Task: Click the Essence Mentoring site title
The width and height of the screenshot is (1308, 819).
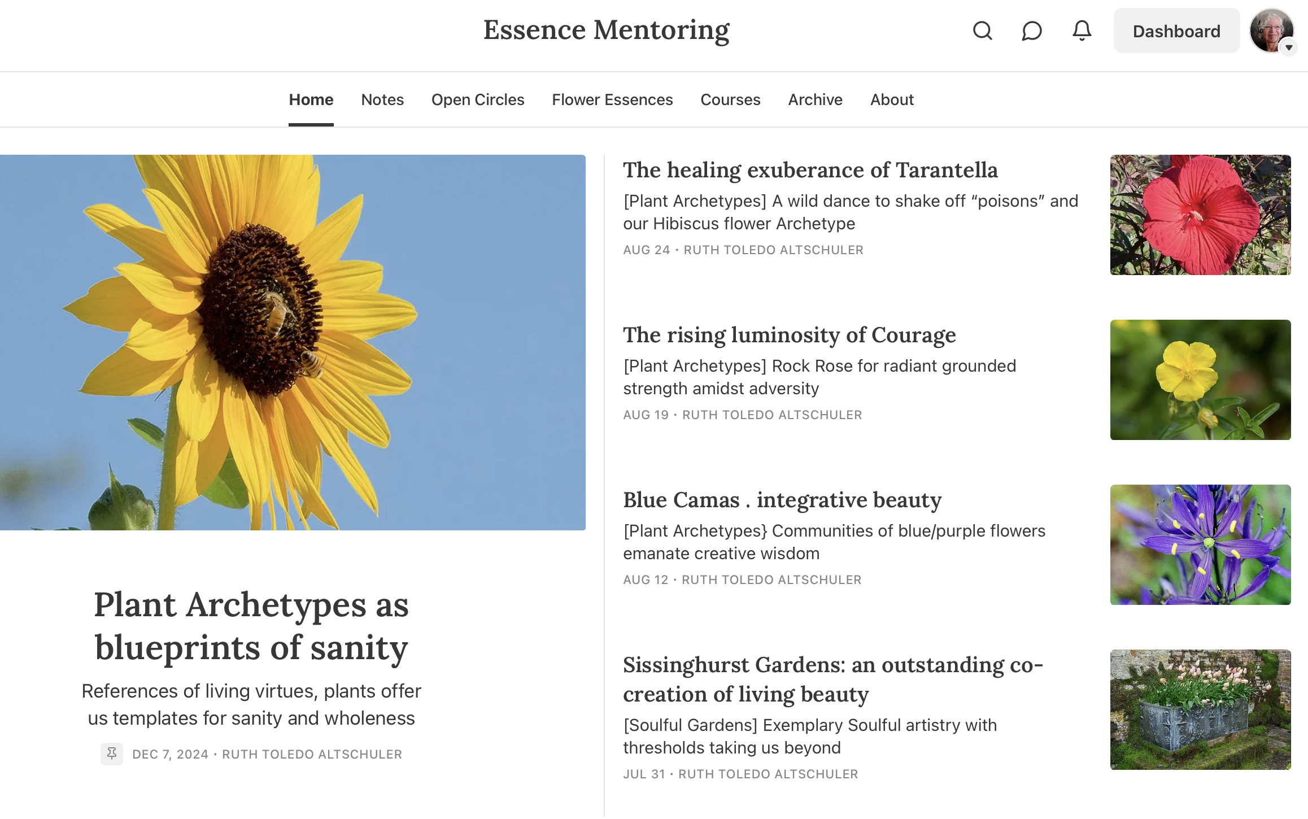Action: tap(606, 31)
